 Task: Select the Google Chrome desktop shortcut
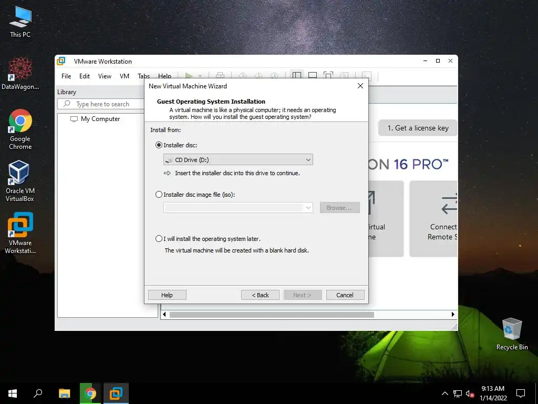(x=20, y=129)
